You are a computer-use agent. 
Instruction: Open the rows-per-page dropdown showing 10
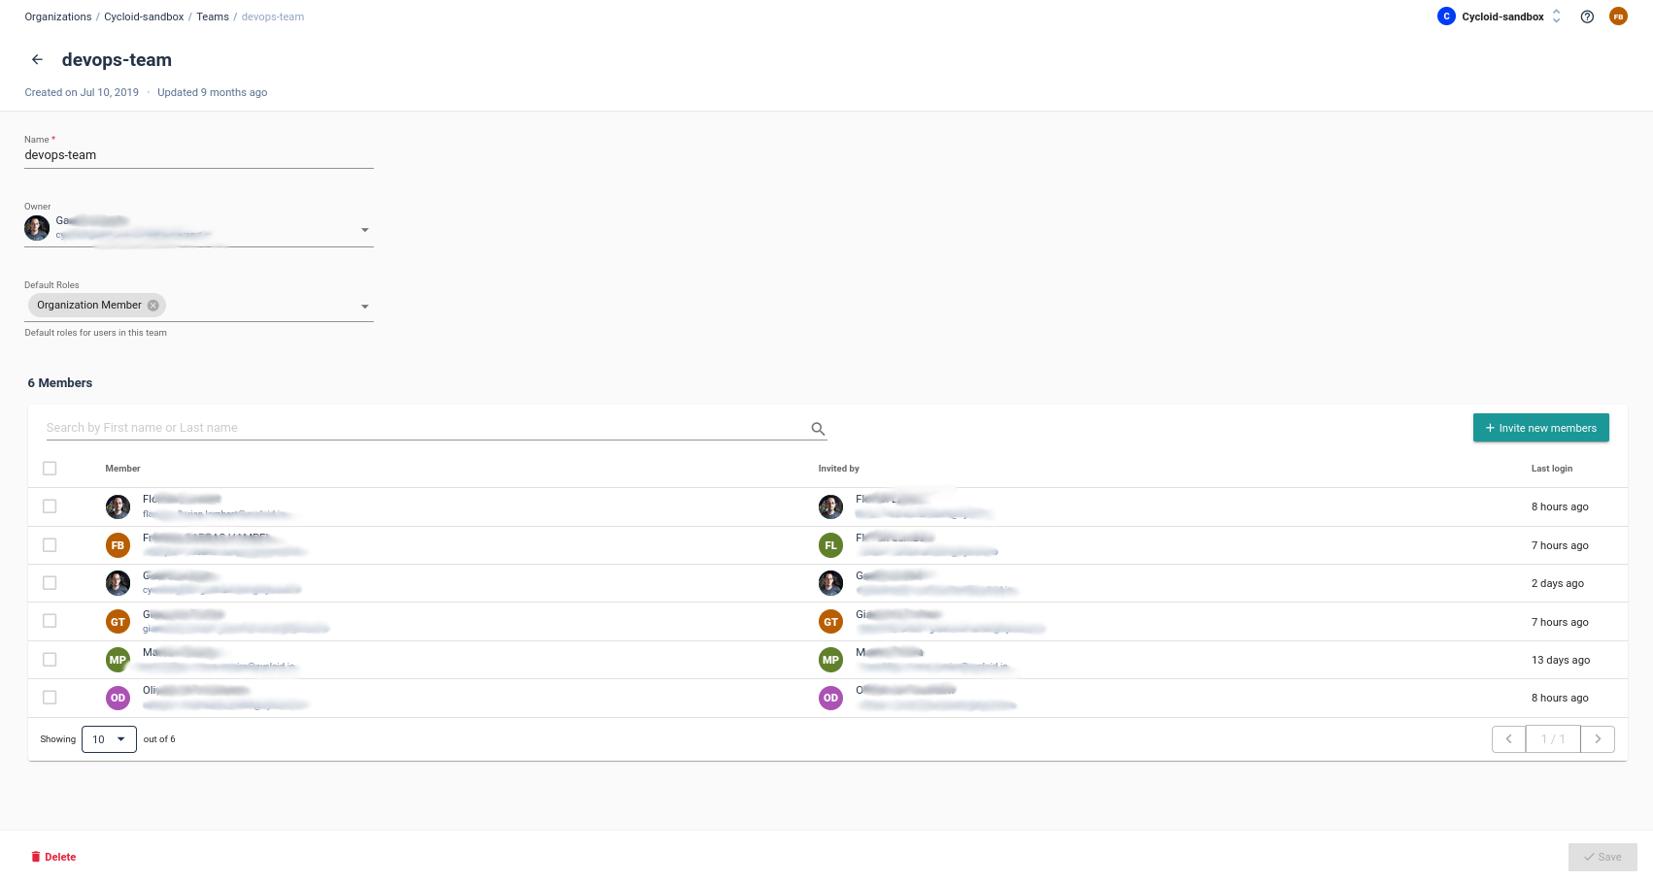pos(109,739)
